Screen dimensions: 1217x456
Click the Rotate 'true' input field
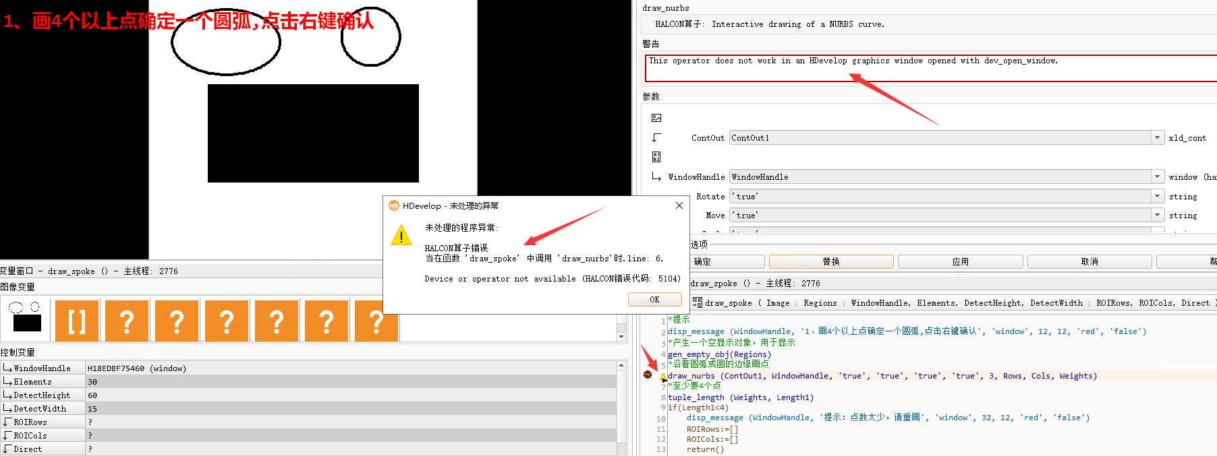[x=940, y=196]
